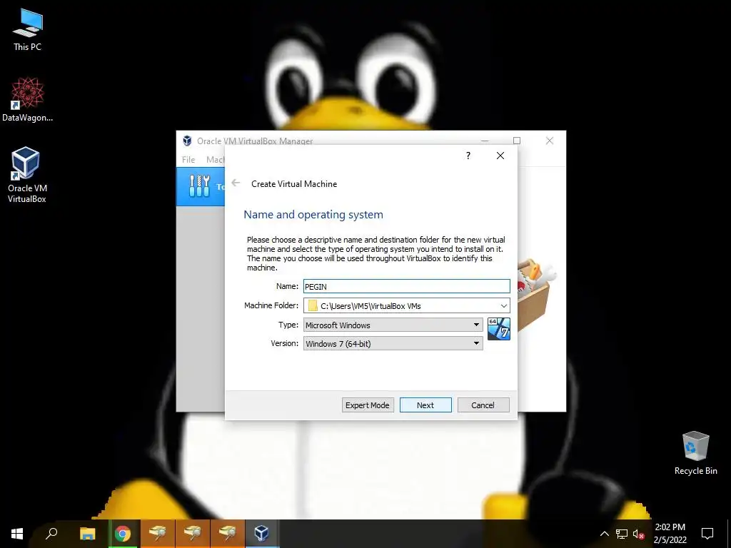Open File Explorer from the taskbar
Screen dimensions: 731x548
click(87, 534)
